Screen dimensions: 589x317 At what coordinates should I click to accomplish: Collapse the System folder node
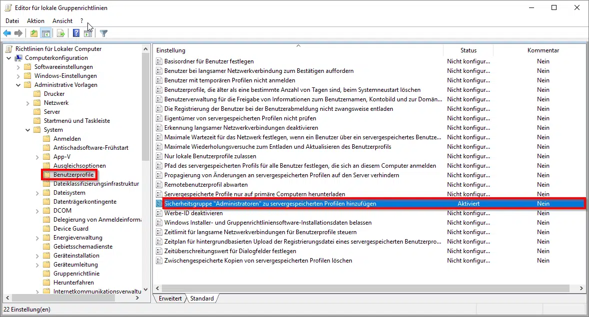(28, 130)
